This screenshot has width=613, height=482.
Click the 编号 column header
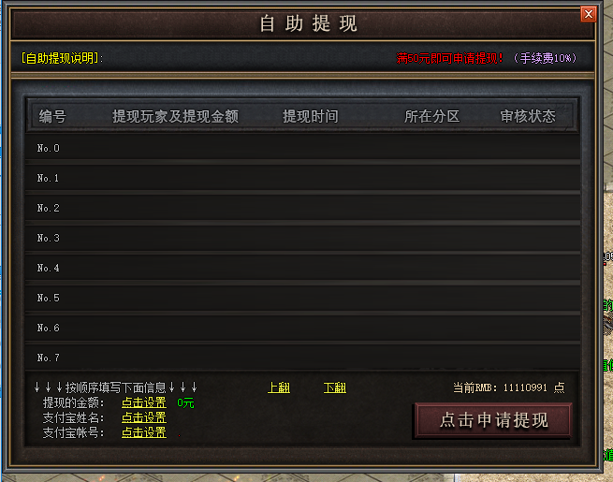[52, 116]
